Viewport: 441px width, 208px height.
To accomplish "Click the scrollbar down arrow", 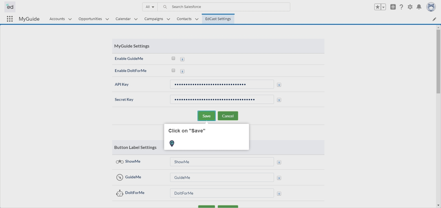I will [438, 205].
